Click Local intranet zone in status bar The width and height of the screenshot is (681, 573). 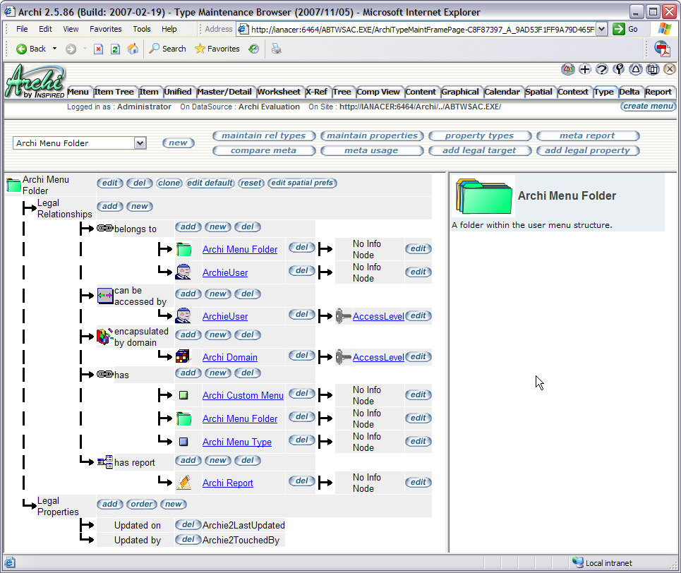602,562
